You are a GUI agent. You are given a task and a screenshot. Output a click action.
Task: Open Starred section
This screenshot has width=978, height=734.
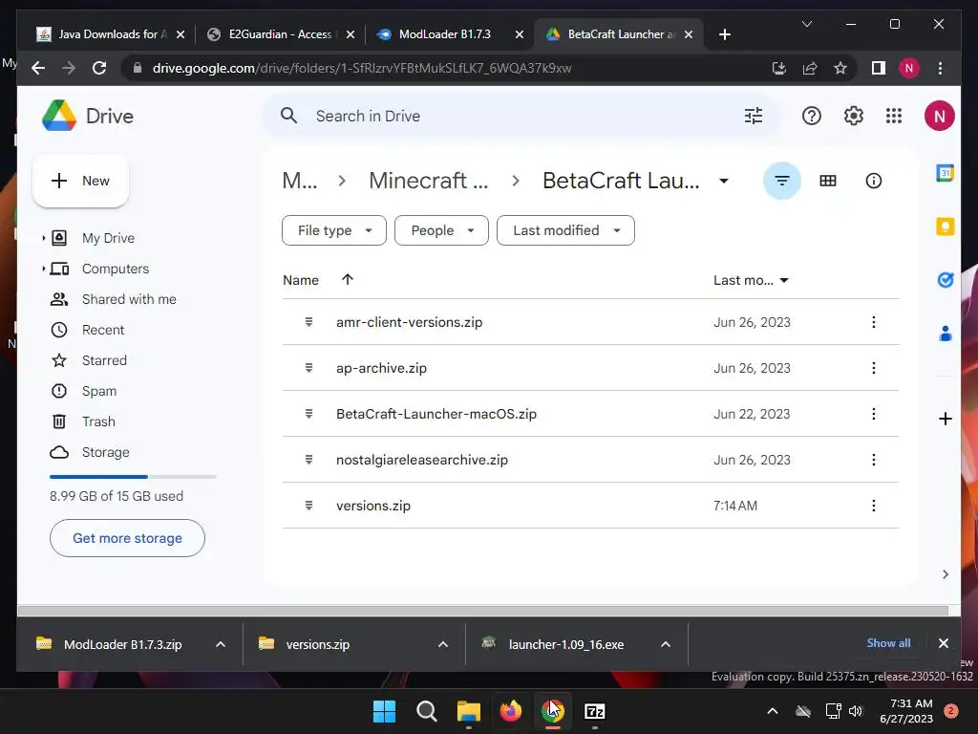(x=104, y=360)
